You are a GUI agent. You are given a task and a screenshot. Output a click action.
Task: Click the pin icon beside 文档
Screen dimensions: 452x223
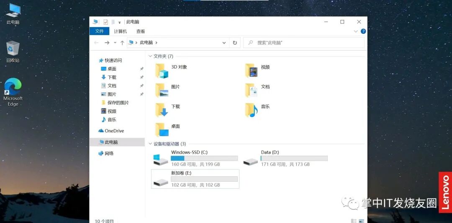[x=141, y=86]
